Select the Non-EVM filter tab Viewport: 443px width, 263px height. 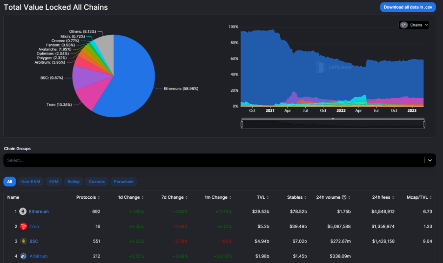pyautogui.click(x=31, y=182)
